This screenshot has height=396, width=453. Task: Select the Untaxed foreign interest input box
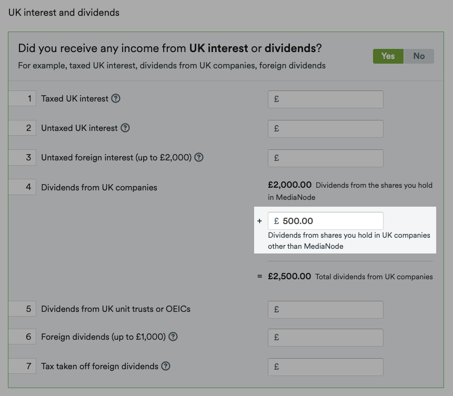325,158
